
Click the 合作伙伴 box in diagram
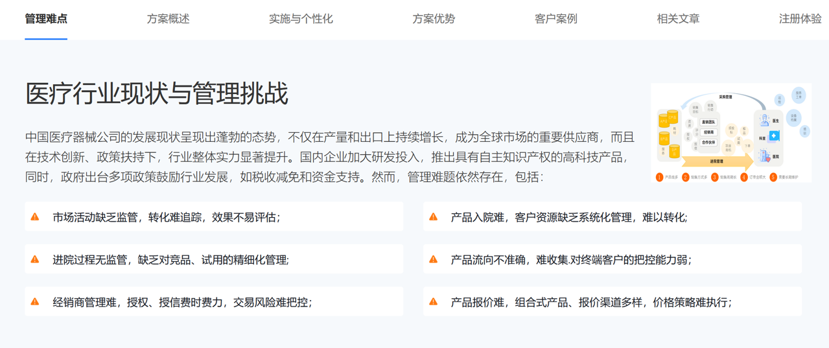click(708, 142)
